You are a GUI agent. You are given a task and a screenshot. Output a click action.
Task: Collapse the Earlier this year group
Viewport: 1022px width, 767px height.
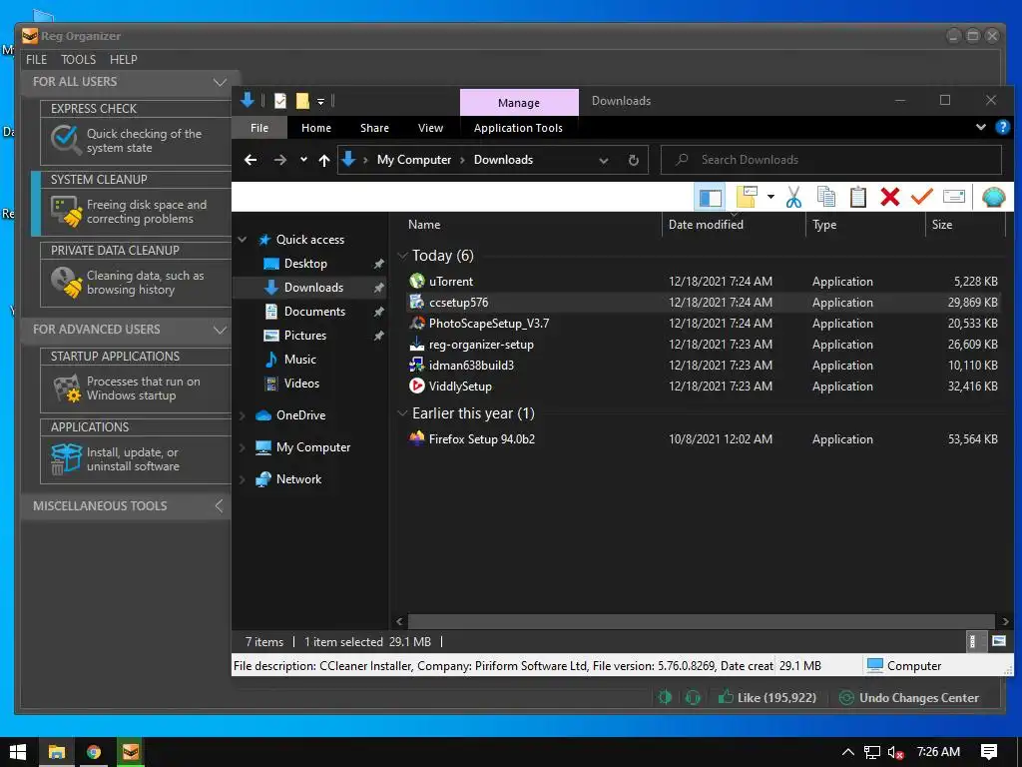(x=403, y=412)
